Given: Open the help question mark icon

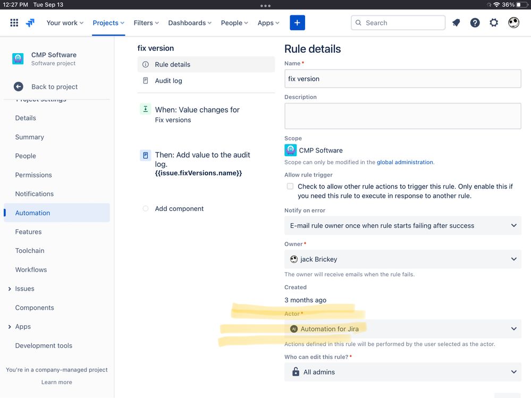Looking at the screenshot, I should pyautogui.click(x=475, y=23).
